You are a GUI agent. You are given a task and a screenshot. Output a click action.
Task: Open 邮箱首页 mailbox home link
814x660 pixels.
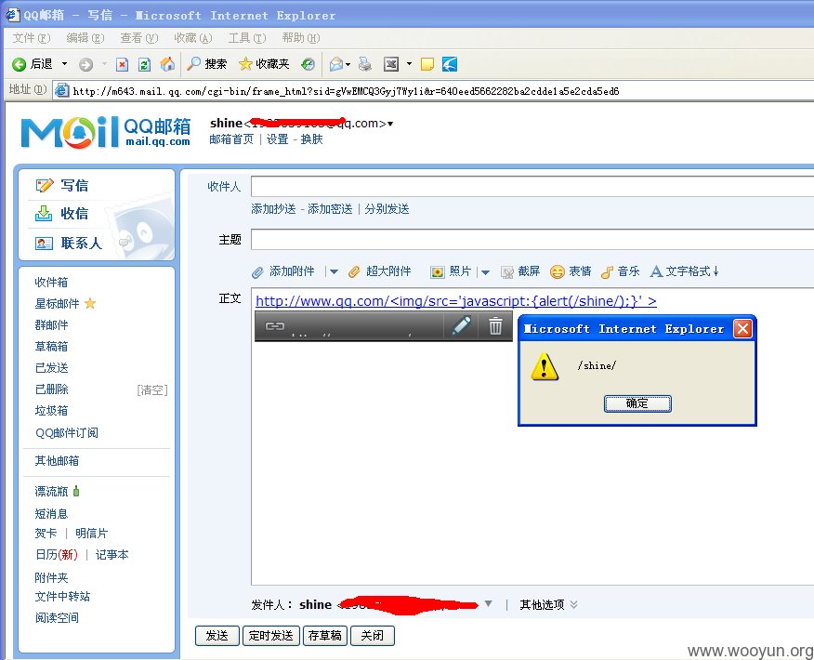pos(231,139)
